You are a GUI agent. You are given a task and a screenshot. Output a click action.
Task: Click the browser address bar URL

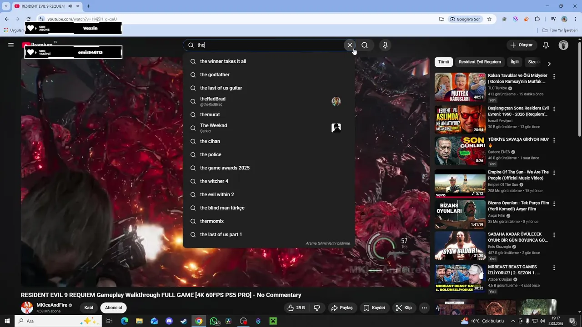82,19
